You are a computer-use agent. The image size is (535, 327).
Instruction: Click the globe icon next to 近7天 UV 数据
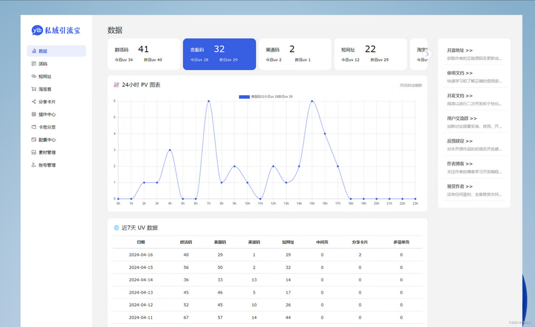pos(116,228)
